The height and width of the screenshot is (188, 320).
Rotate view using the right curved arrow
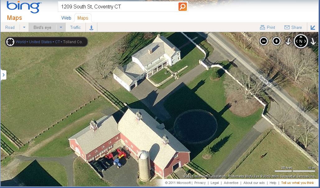coord(313,42)
